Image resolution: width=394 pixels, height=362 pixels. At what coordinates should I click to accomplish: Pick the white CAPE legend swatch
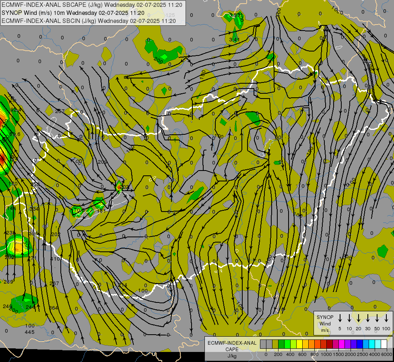(x=384, y=344)
